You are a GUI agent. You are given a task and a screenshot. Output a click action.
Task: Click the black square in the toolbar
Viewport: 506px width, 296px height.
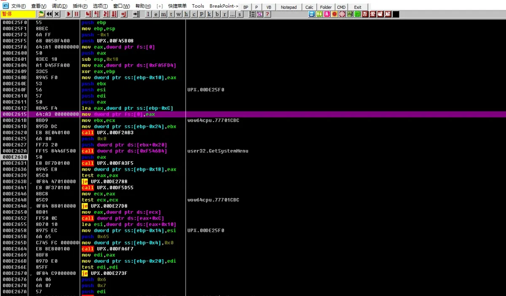pyautogui.click(x=396, y=14)
